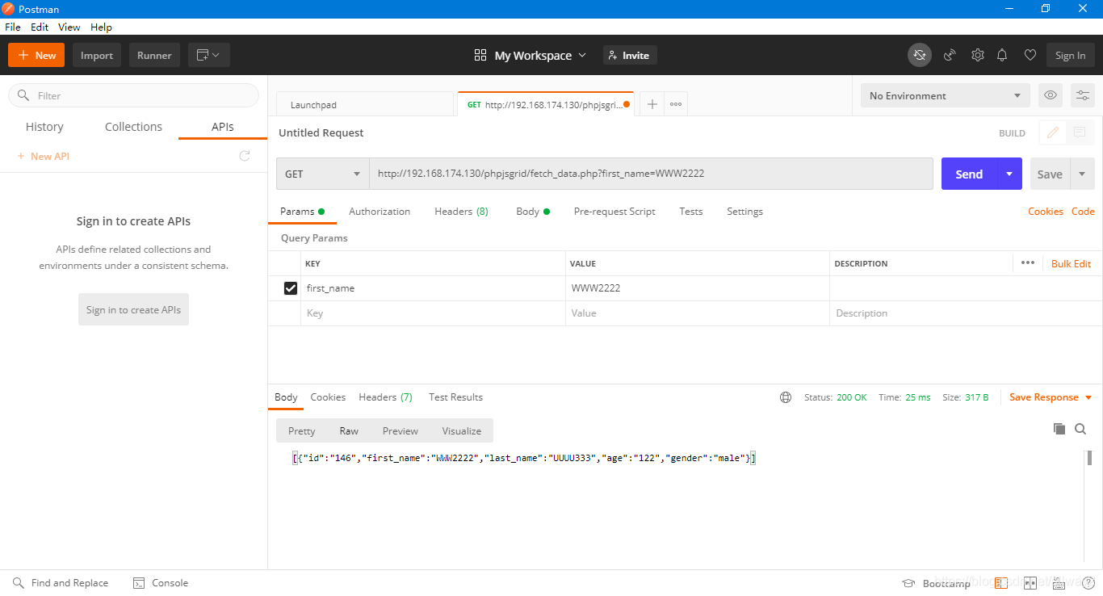Open Bulk Edit for query params
The image size is (1103, 596).
(1072, 262)
